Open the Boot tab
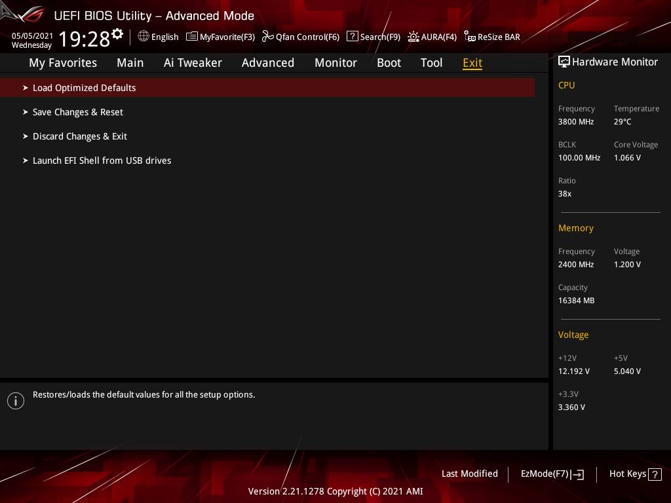This screenshot has height=503, width=671. tap(389, 63)
